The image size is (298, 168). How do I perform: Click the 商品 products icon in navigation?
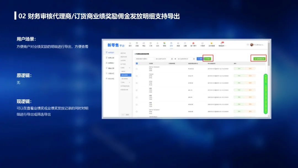[144, 44]
